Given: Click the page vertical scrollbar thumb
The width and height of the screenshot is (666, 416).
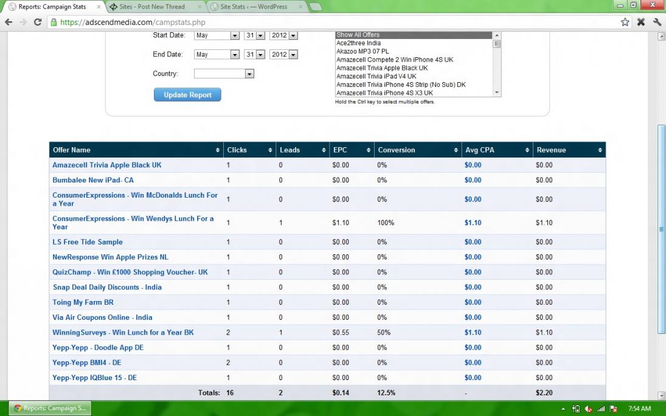Looking at the screenshot, I should [x=661, y=229].
